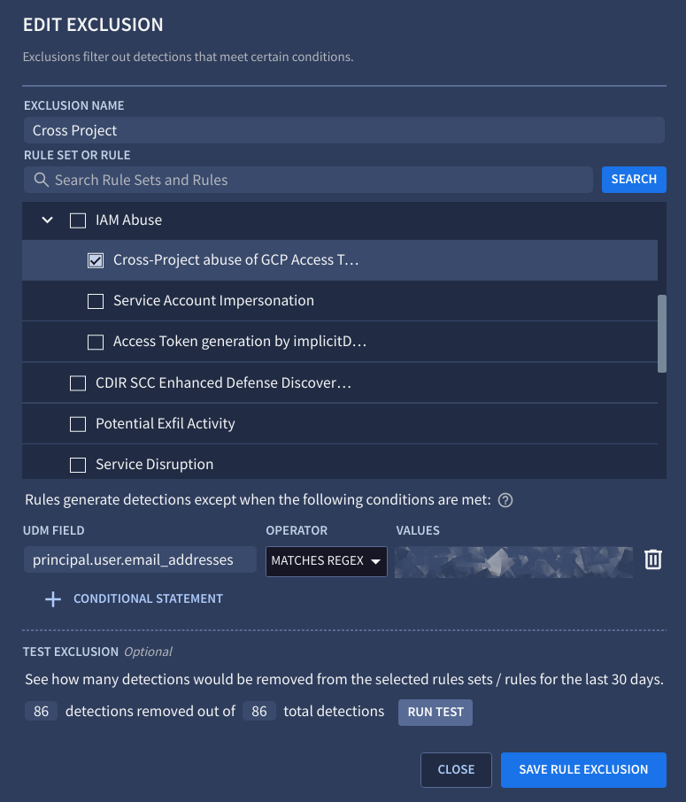Check the Service Account Impersonation rule

point(96,301)
